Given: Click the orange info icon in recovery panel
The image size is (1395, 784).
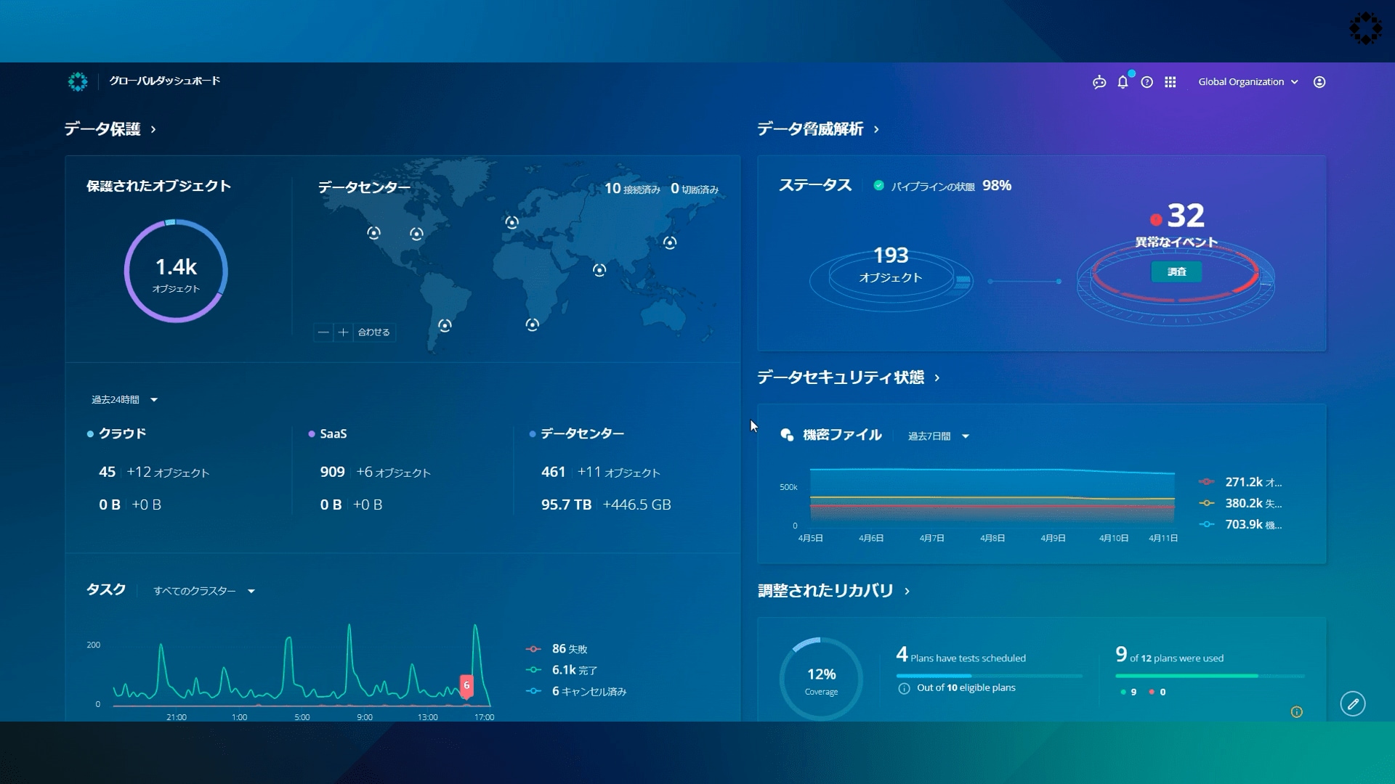Looking at the screenshot, I should pyautogui.click(x=1296, y=712).
